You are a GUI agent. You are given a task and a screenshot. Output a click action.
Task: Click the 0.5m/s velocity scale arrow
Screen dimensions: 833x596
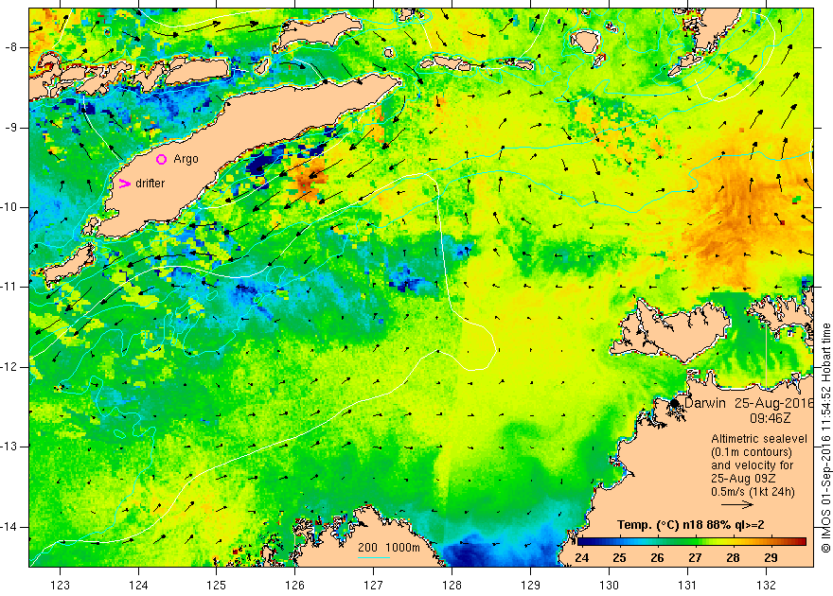737,505
